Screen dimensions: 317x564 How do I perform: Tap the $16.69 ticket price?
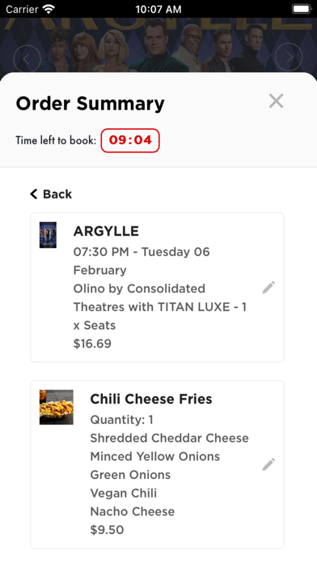click(x=92, y=344)
